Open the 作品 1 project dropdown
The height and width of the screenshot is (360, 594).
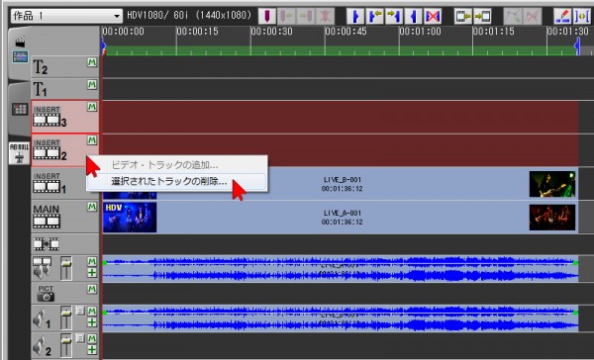point(66,16)
